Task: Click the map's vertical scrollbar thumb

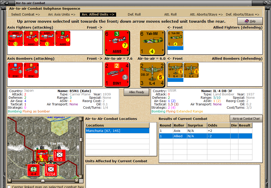Action: tap(81, 140)
